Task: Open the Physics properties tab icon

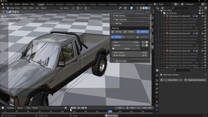Action: (x=157, y=106)
